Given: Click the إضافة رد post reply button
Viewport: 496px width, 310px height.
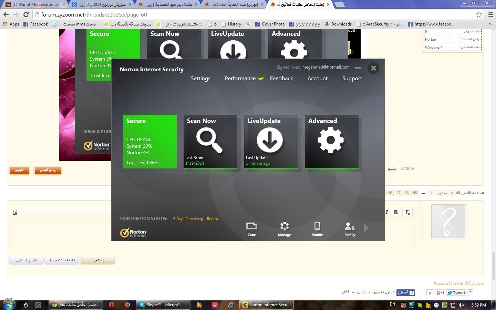Looking at the screenshot, I should click(x=97, y=260).
